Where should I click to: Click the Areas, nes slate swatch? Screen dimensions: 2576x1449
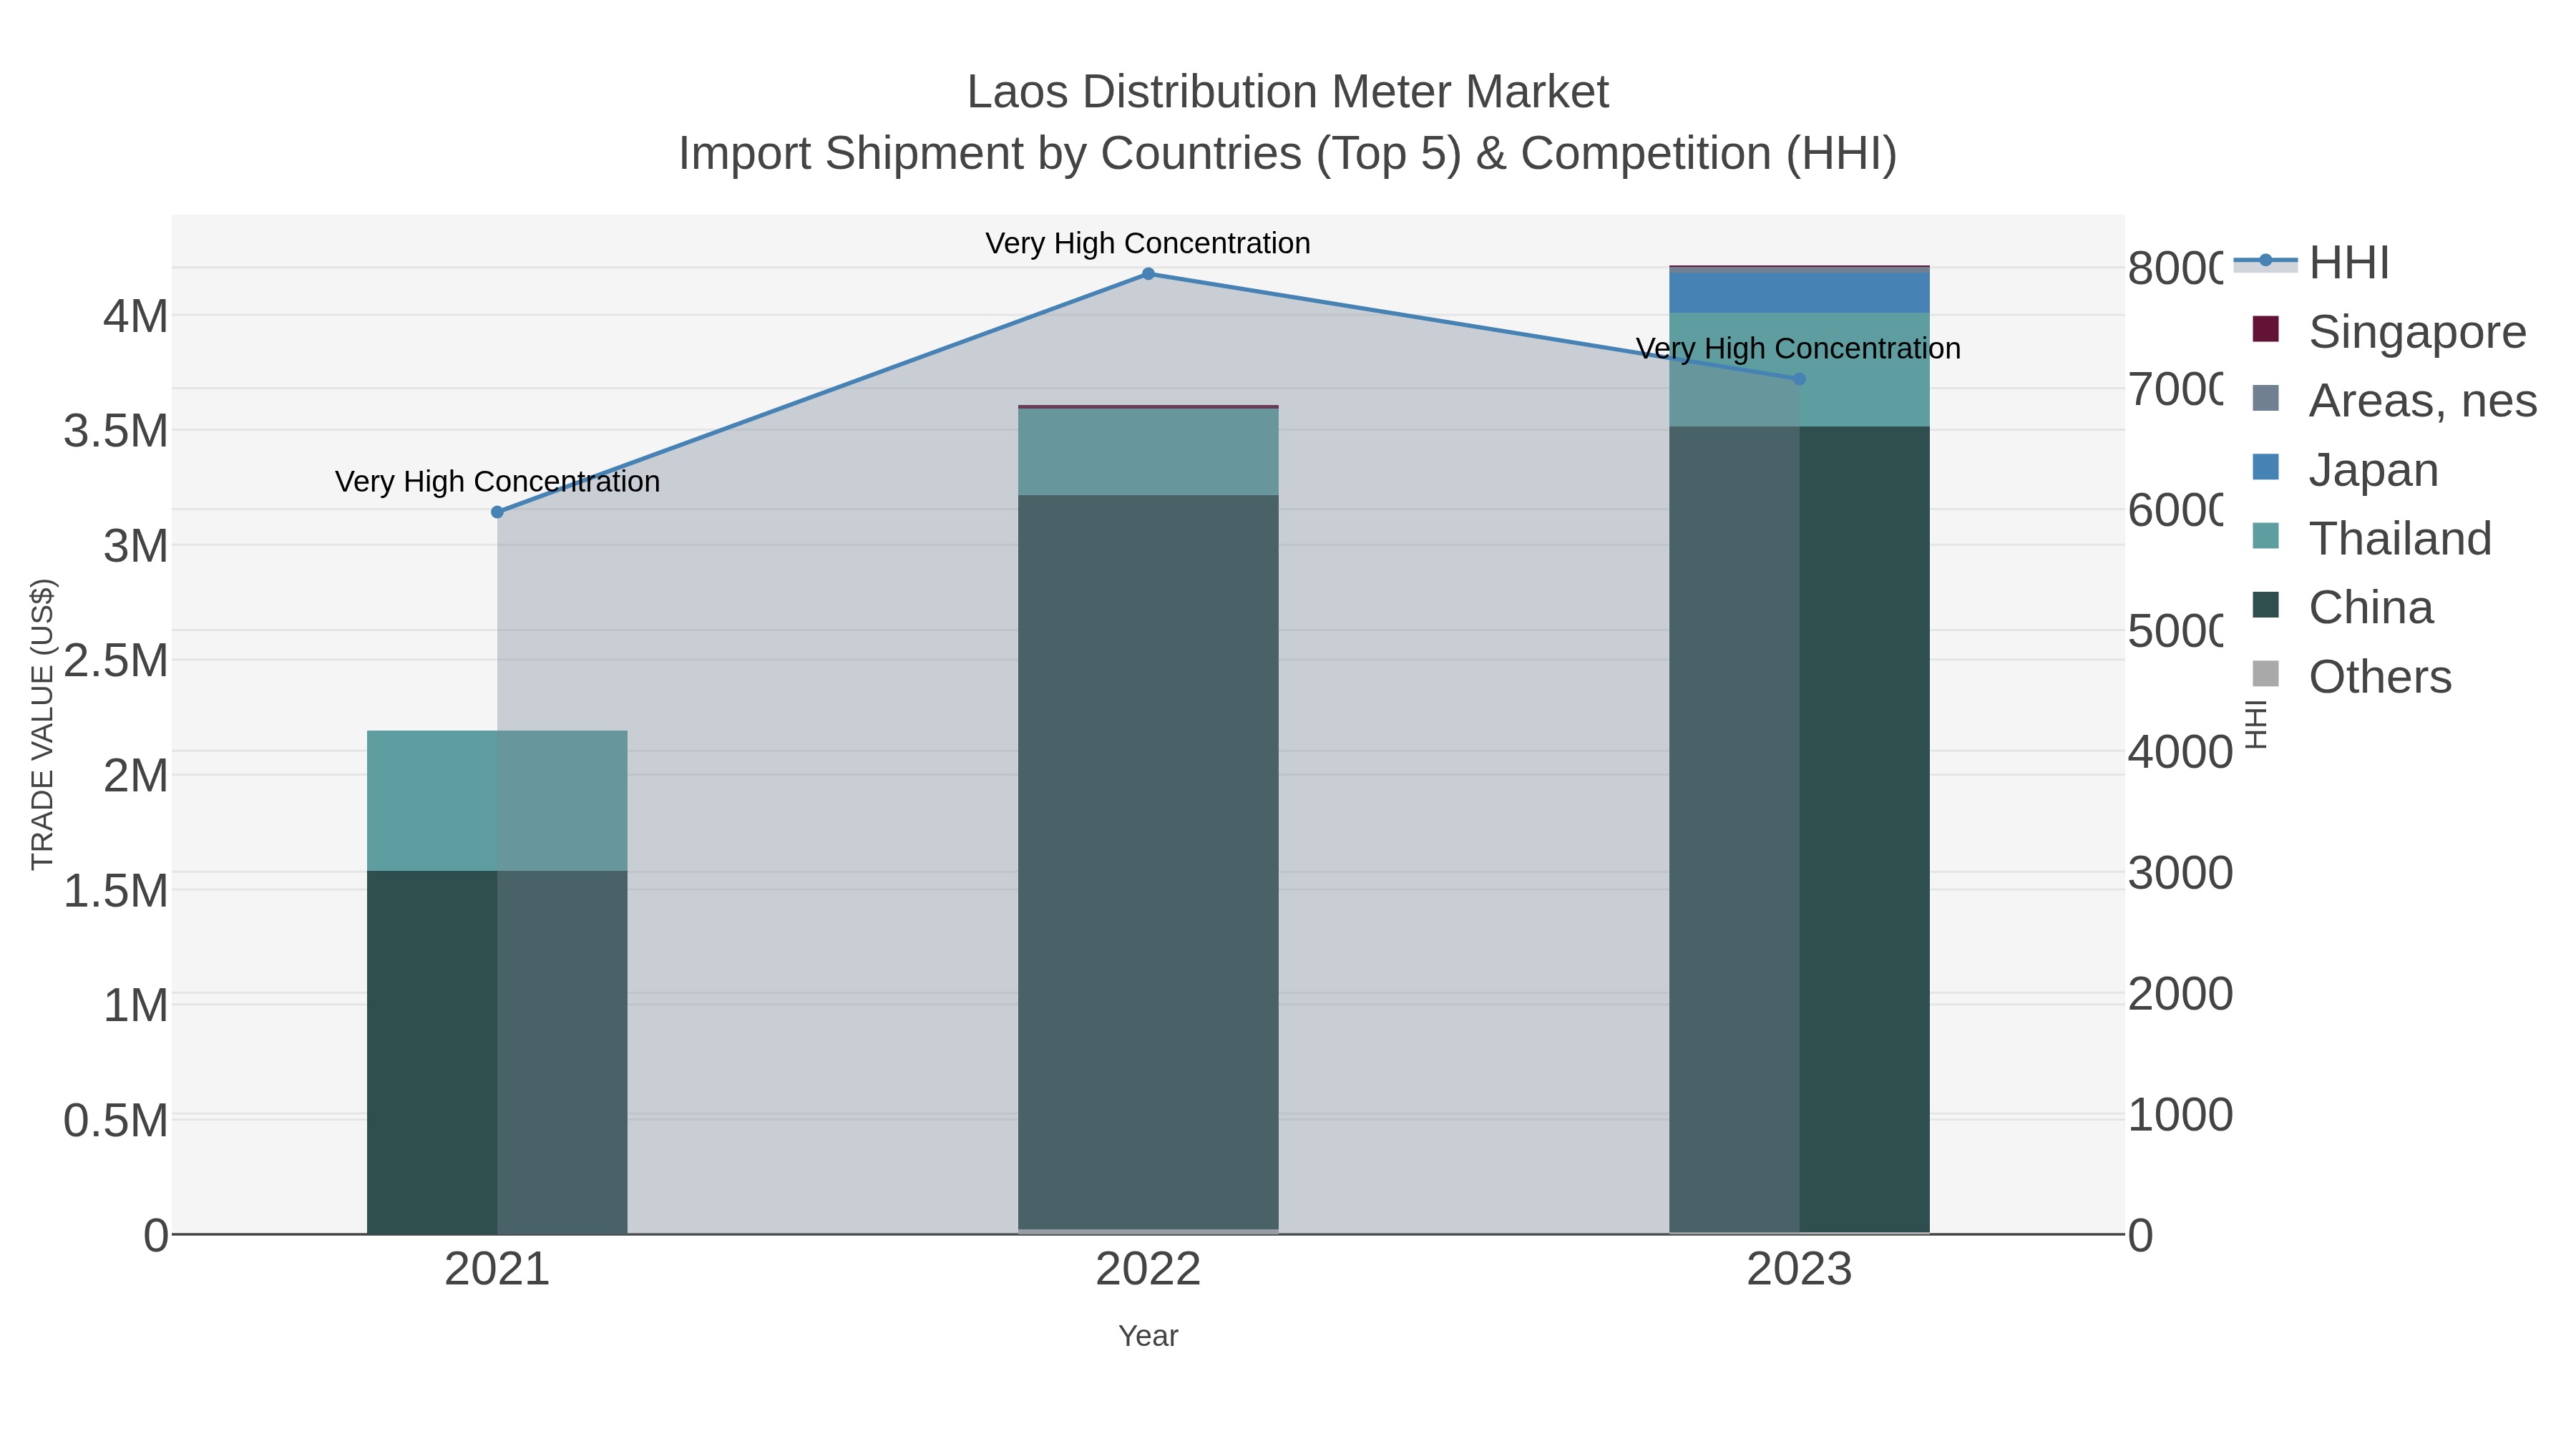click(2265, 398)
